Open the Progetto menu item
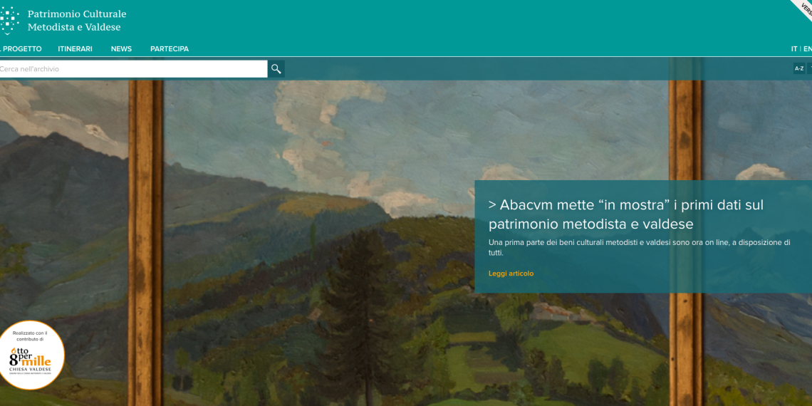 [x=21, y=48]
